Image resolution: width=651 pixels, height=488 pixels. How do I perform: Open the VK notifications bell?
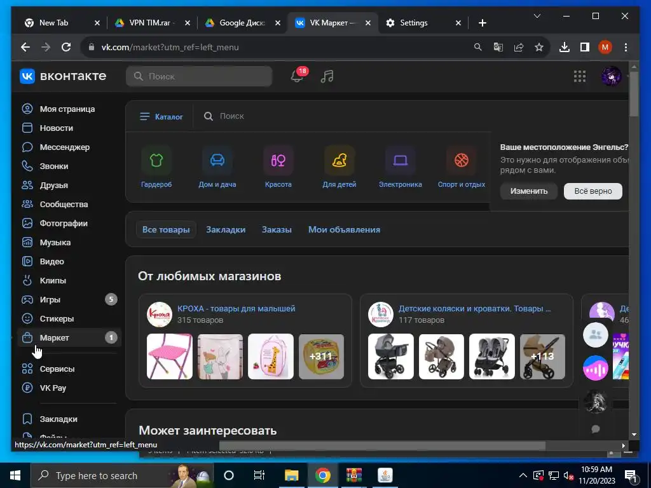point(298,76)
